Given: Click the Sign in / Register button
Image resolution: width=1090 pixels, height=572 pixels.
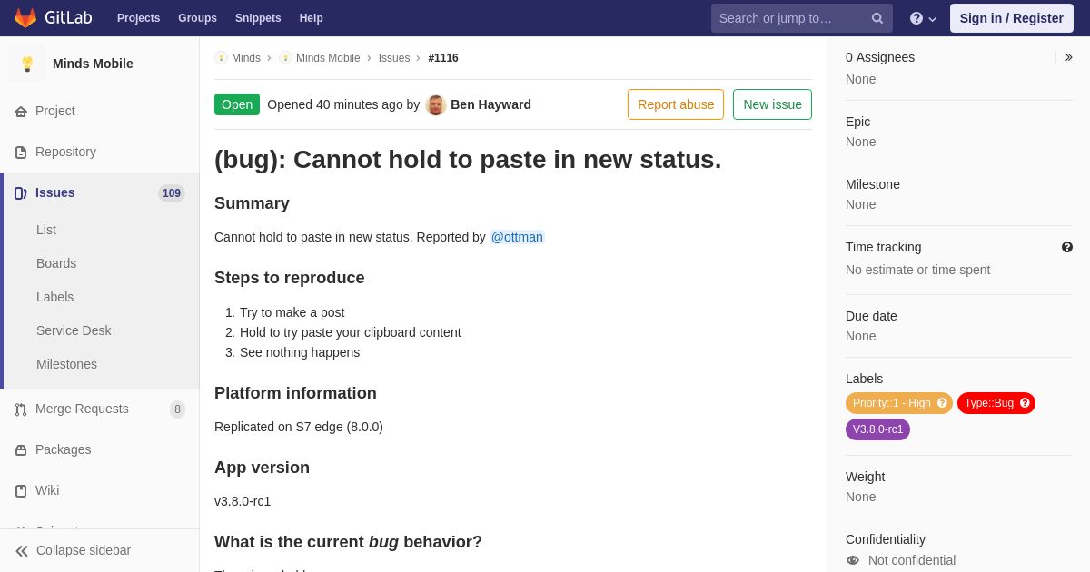Looking at the screenshot, I should 1011,18.
